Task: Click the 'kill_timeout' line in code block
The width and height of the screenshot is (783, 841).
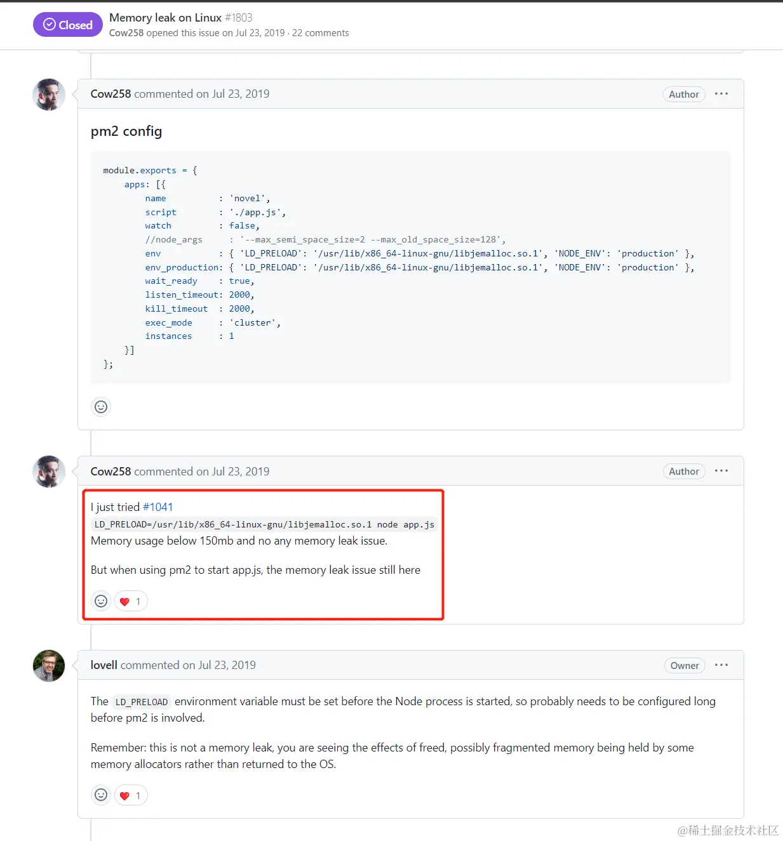Action: [x=199, y=308]
